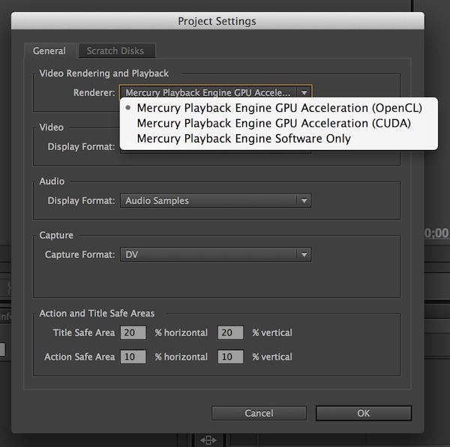The image size is (450, 447).
Task: Click the Project Settings title bar
Action: pos(217,21)
